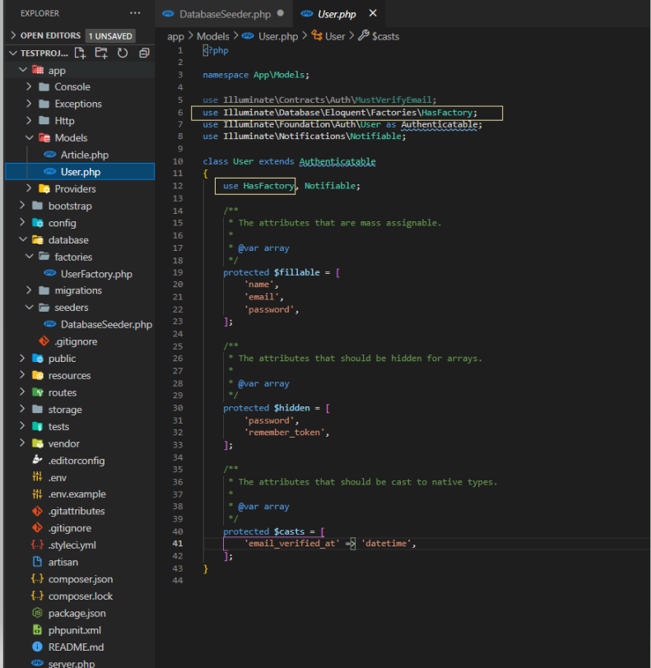Open UserFactory.php from factories folder
Image resolution: width=651 pixels, height=668 pixels.
coord(95,274)
